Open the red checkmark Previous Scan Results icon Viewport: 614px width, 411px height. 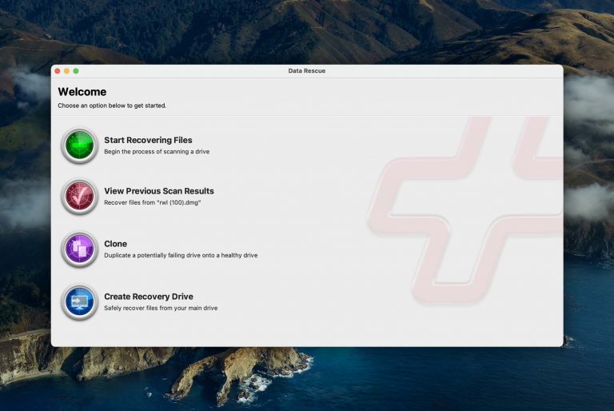click(x=79, y=197)
